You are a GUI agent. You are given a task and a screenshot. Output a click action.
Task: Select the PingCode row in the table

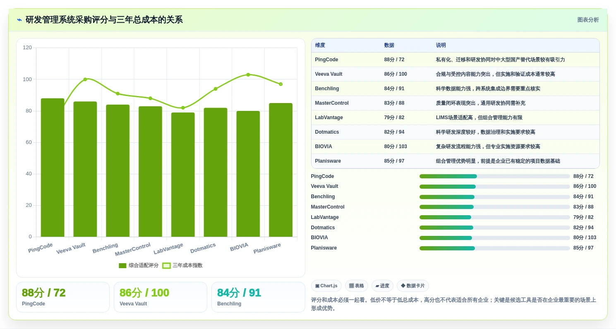click(x=455, y=60)
